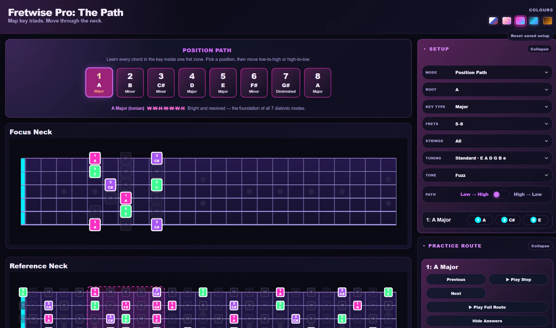Screen dimensions: 556x328
Task: Click Play Step button
Action: 518,280
